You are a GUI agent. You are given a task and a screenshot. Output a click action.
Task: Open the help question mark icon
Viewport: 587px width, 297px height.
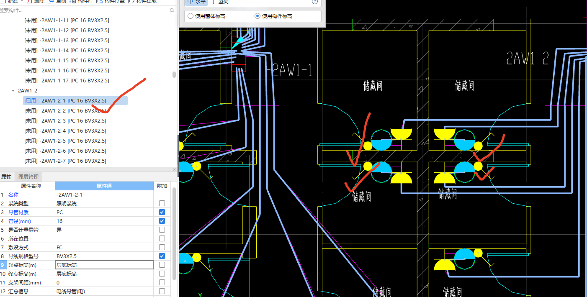pos(315,2)
